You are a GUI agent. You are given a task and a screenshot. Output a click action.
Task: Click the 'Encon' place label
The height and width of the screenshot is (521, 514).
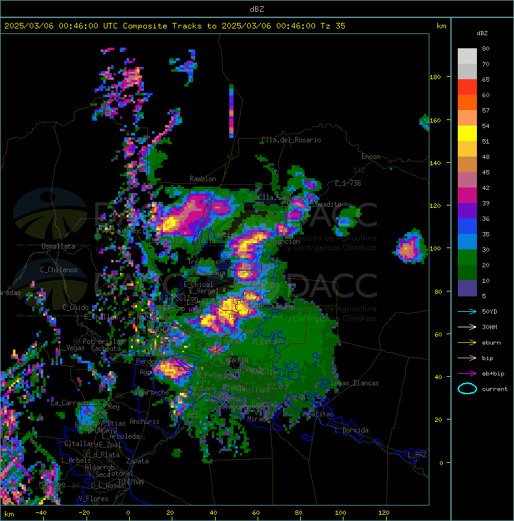371,157
